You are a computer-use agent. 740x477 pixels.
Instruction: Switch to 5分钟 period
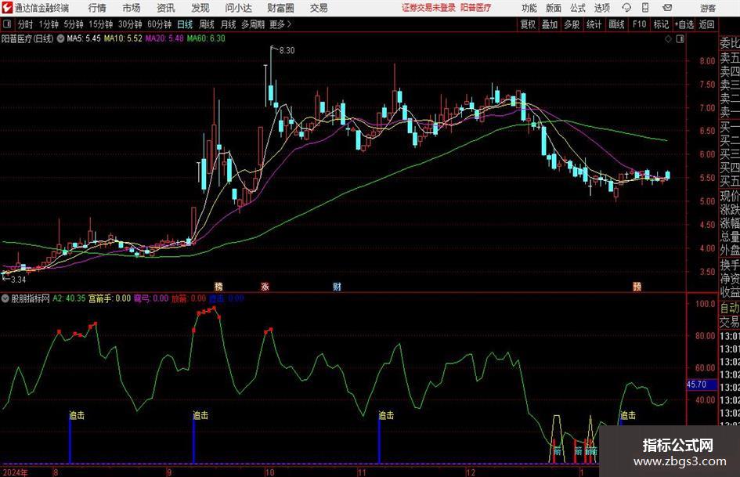tap(73, 24)
